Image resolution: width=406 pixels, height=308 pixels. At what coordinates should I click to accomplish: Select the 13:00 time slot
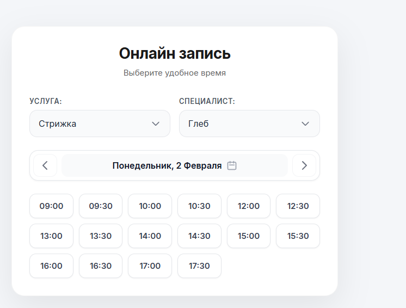tap(51, 236)
